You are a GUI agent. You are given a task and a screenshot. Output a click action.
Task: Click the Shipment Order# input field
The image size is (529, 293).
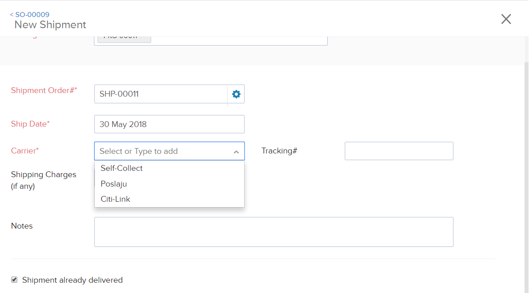[x=160, y=94]
